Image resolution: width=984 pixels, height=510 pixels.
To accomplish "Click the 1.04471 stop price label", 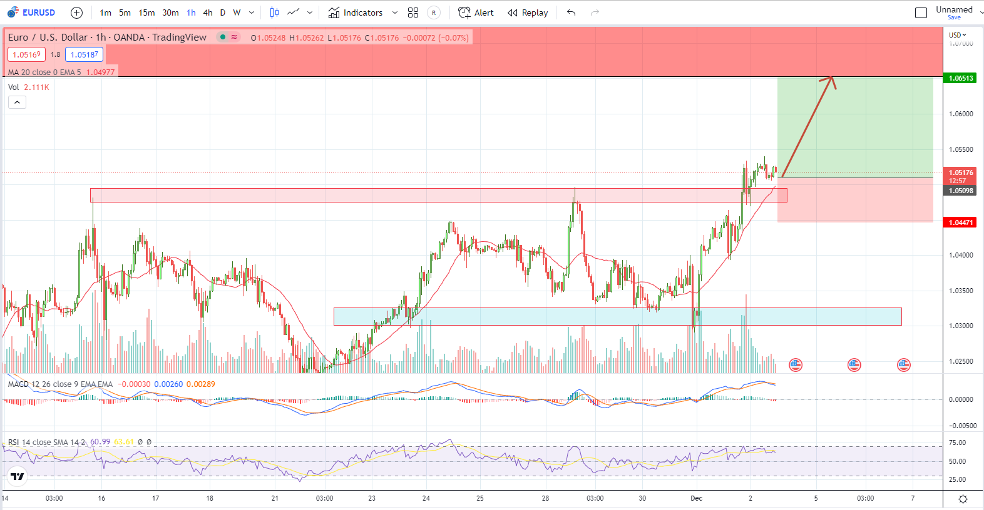I will point(960,222).
